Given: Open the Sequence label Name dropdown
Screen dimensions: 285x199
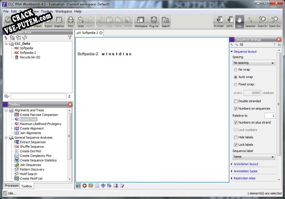Looking at the screenshot, I should tap(254, 156).
